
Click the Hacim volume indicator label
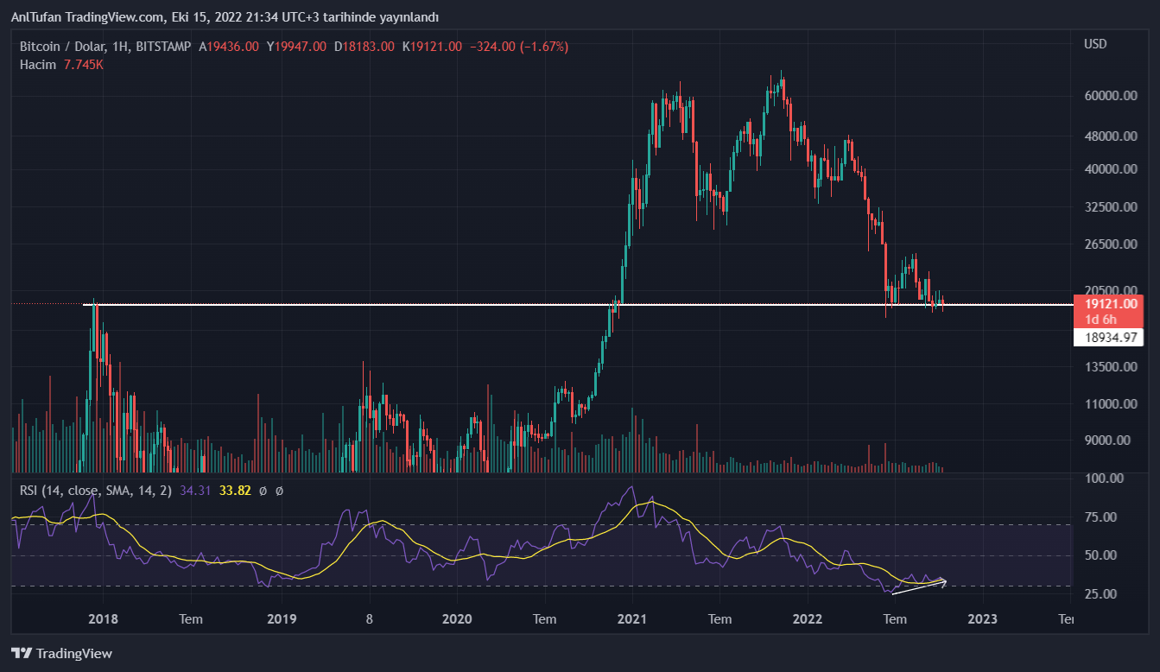[x=38, y=65]
